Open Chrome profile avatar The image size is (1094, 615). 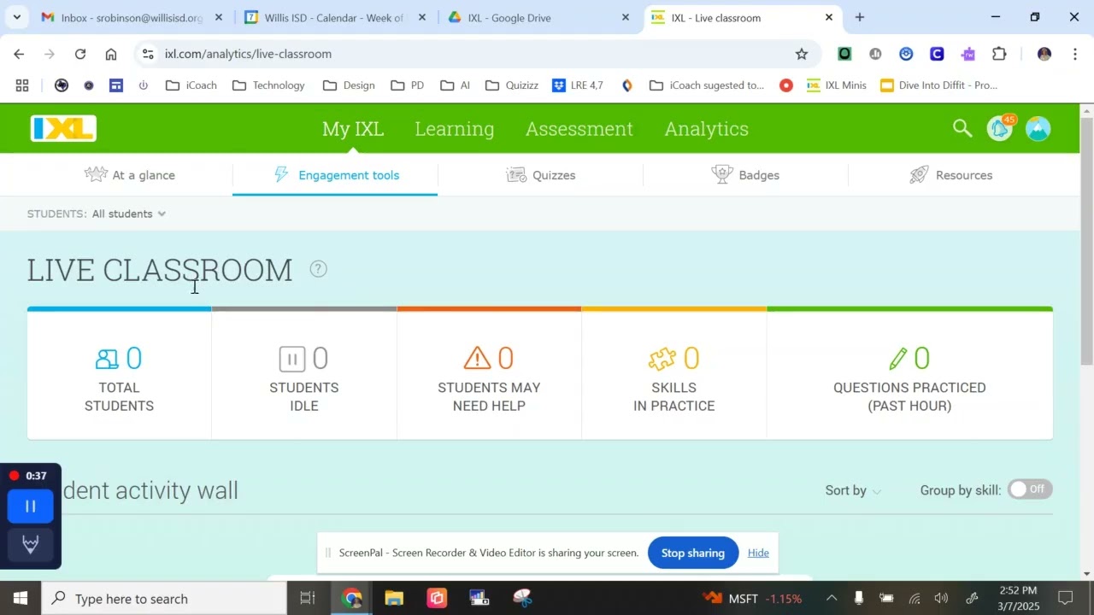point(1044,54)
